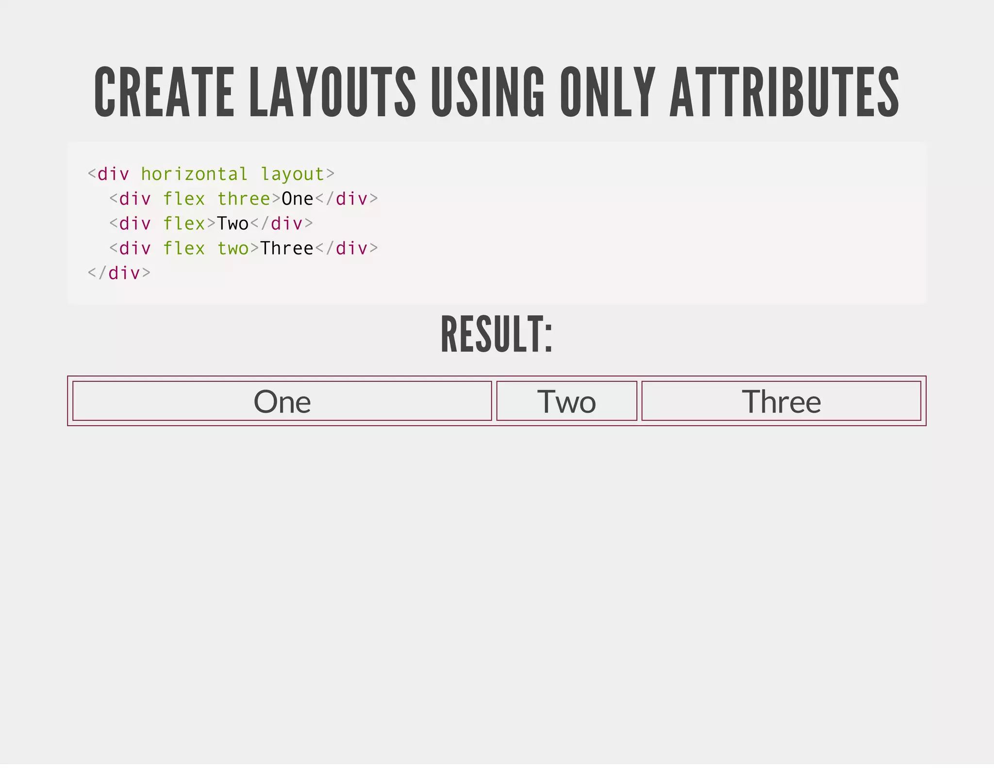Screen dimensions: 994x768
Task: Click 'horizontal' attribute in the code
Action: pos(194,174)
